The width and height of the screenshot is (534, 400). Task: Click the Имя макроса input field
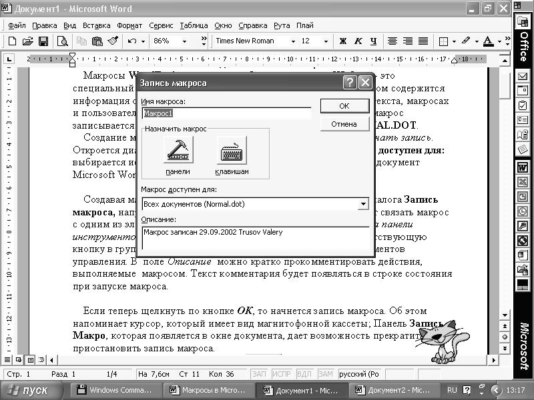[x=226, y=113]
